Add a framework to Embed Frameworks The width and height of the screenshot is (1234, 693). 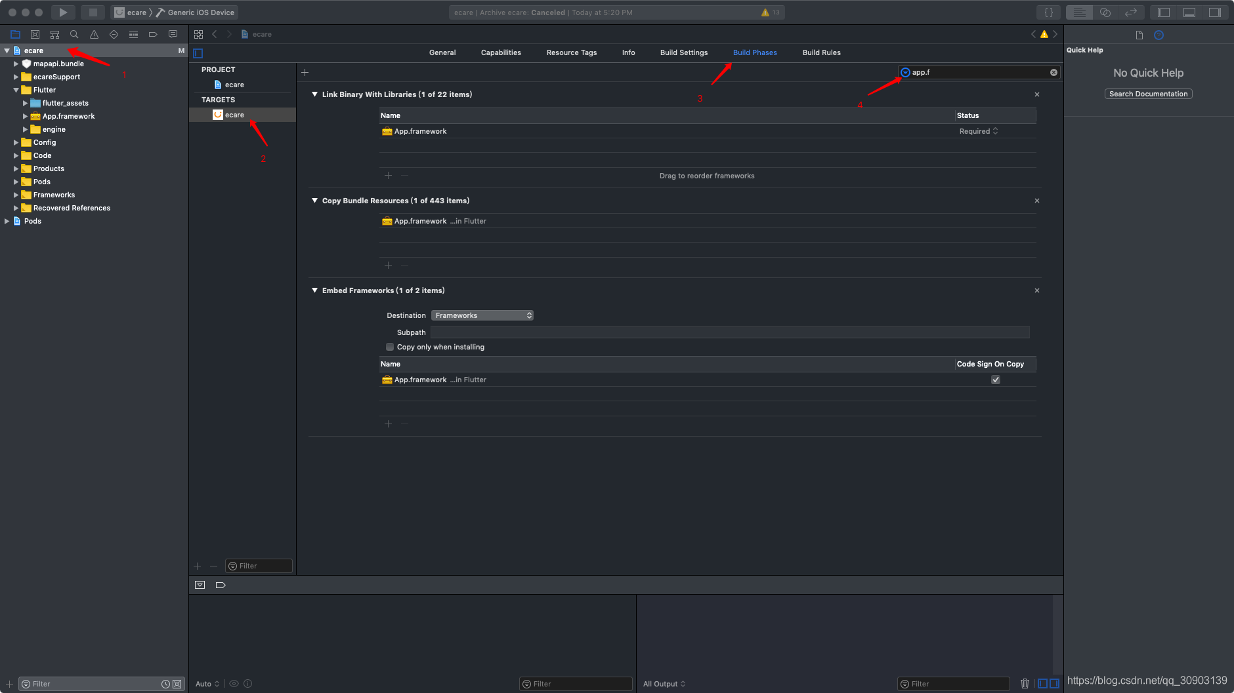(x=388, y=424)
